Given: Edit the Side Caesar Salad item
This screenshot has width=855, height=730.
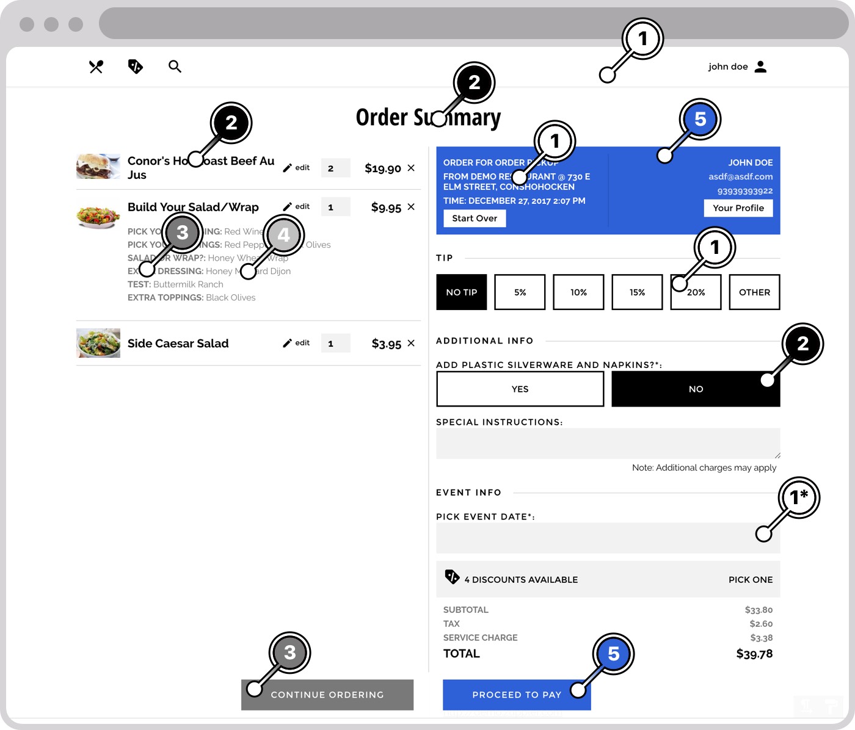Looking at the screenshot, I should click(296, 343).
